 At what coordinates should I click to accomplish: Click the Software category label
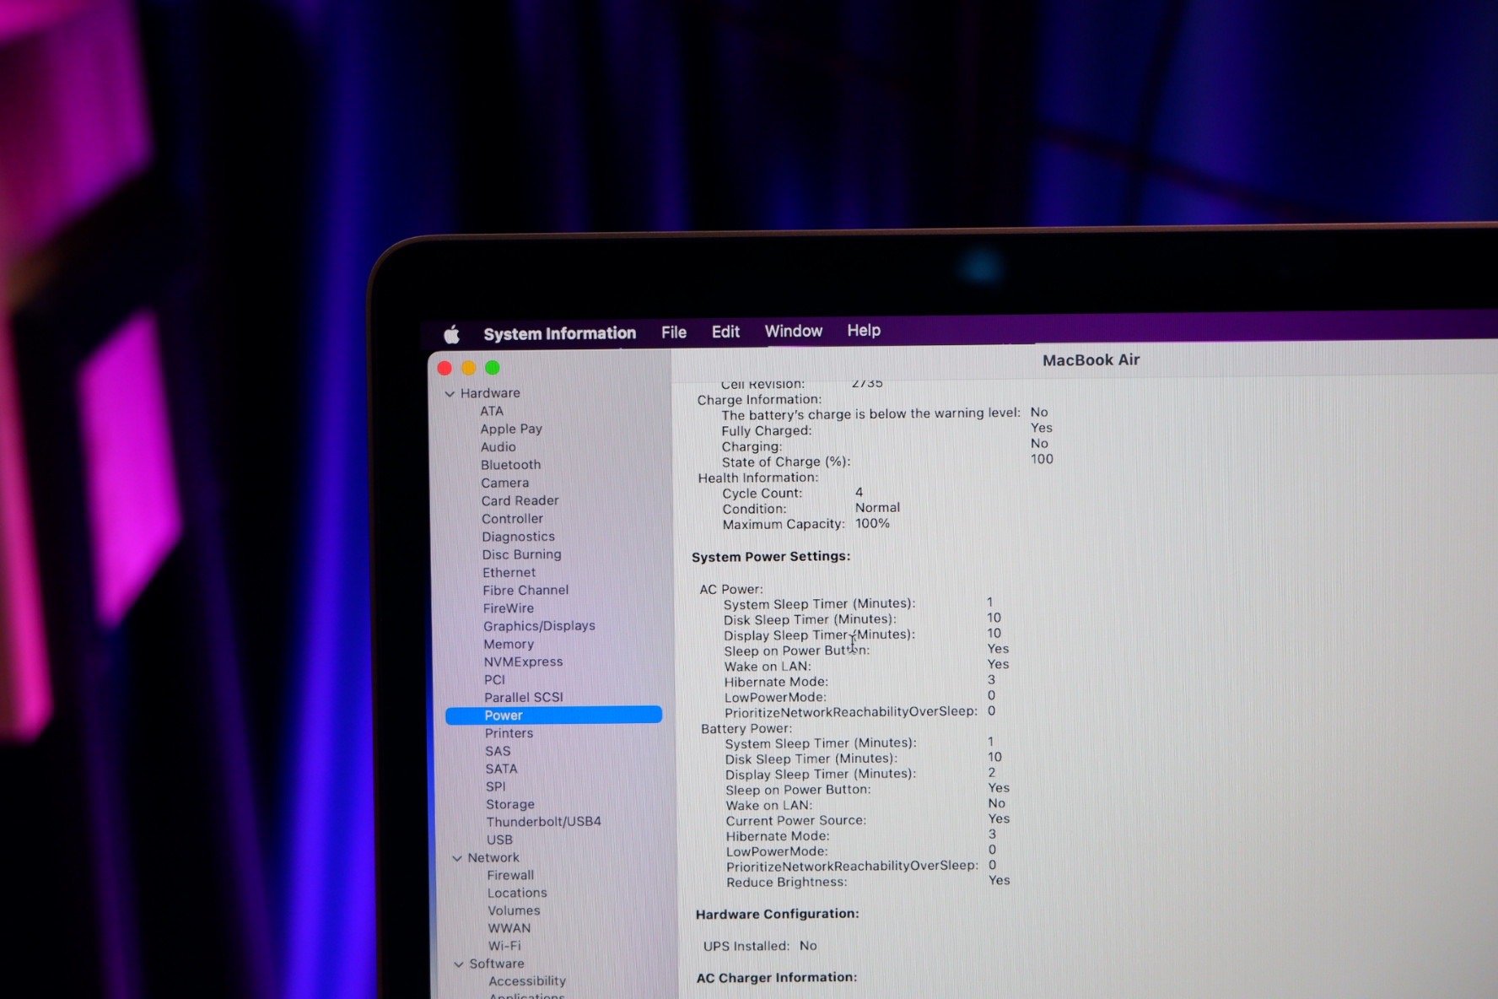point(496,964)
